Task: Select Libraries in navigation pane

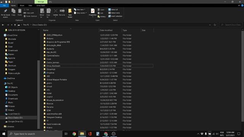Action: point(10,127)
